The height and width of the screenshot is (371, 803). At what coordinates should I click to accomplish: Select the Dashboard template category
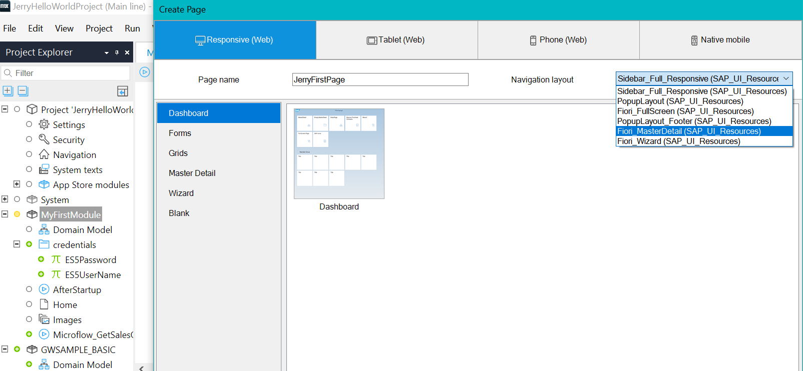coord(219,113)
